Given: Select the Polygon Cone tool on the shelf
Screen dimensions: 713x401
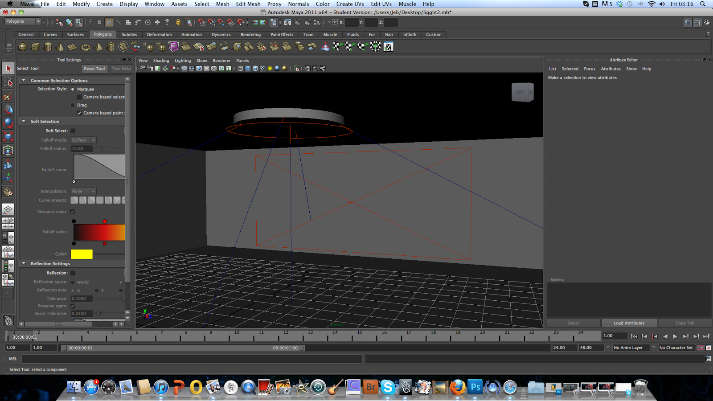Looking at the screenshot, I should [x=59, y=46].
